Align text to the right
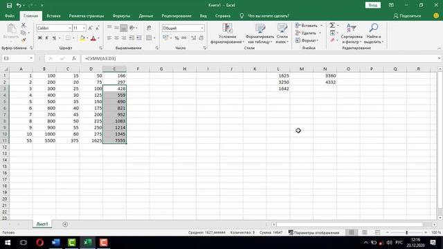 pyautogui.click(x=123, y=38)
